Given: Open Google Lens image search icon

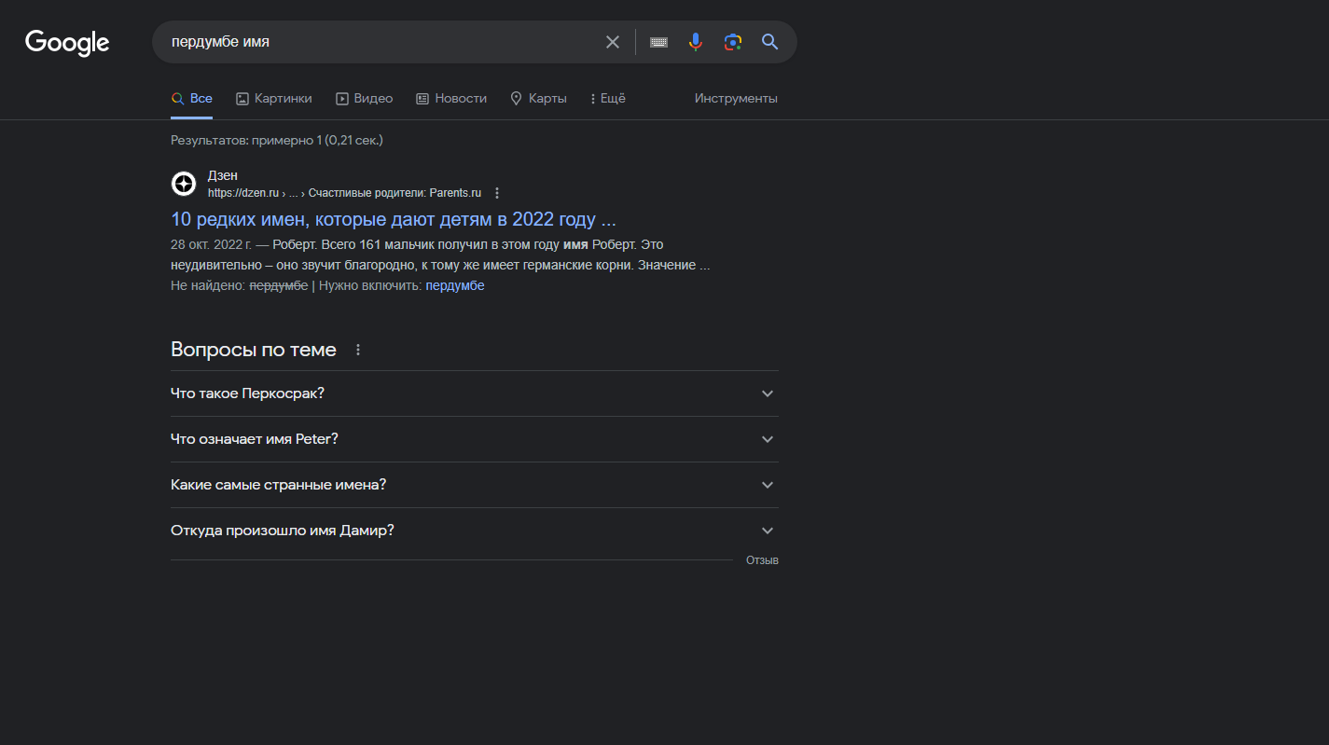Looking at the screenshot, I should coord(733,42).
